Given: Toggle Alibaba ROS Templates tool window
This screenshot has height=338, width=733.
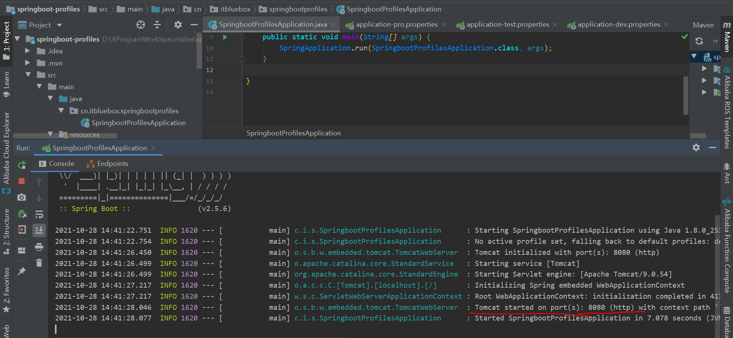Looking at the screenshot, I should click(727, 108).
